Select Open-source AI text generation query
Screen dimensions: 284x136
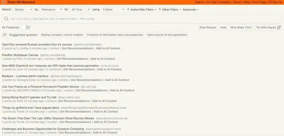167,35
